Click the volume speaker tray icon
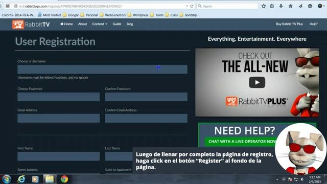Viewport: 327px width, 184px height. (302, 179)
